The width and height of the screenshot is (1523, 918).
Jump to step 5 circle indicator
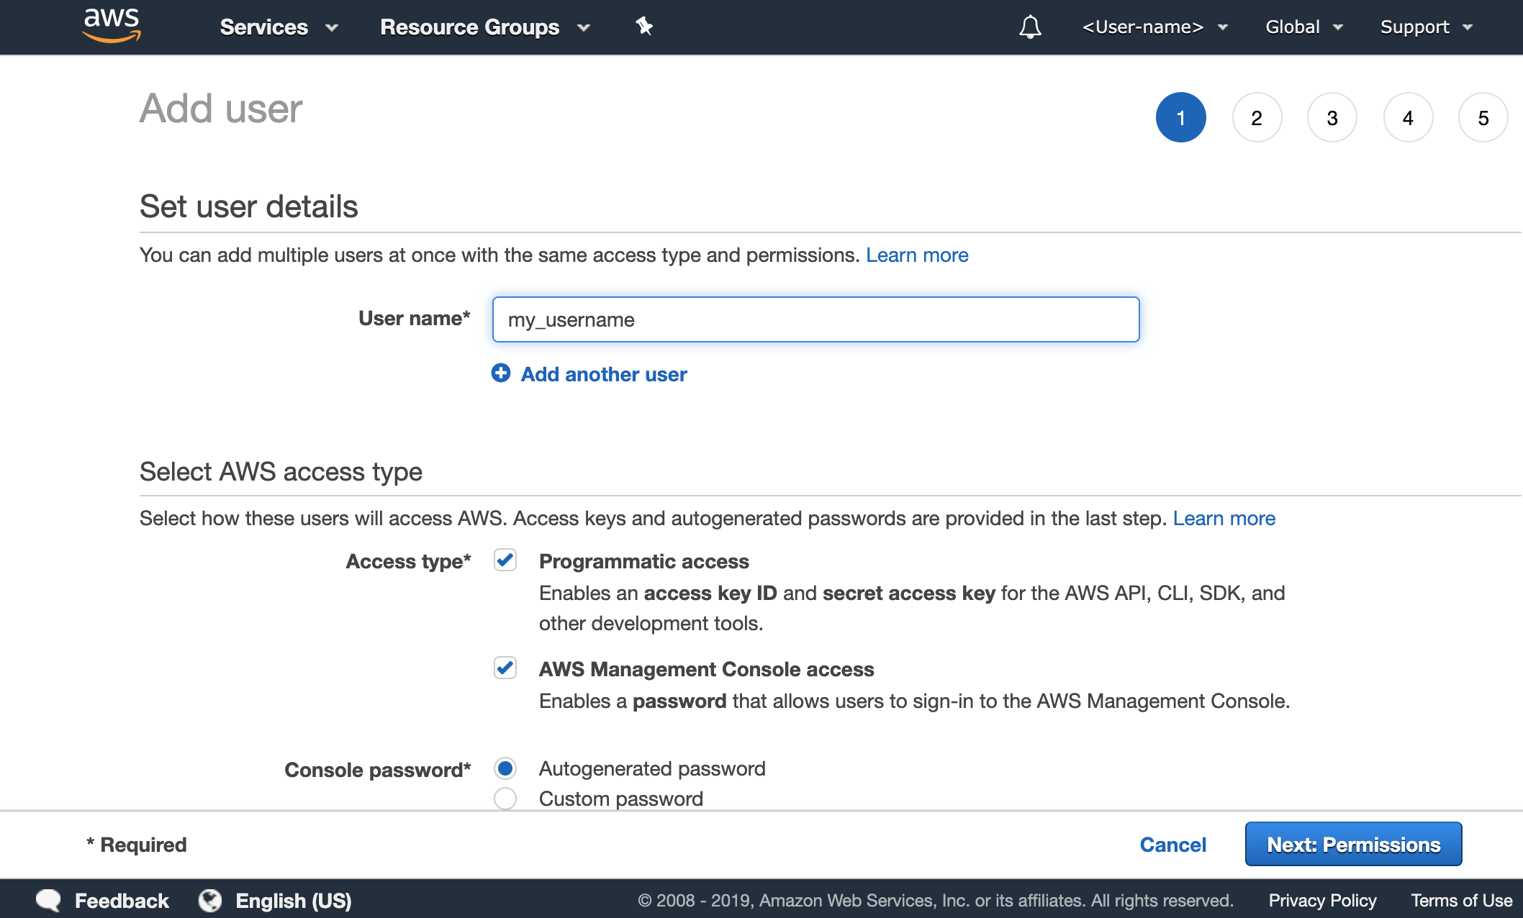pyautogui.click(x=1483, y=117)
